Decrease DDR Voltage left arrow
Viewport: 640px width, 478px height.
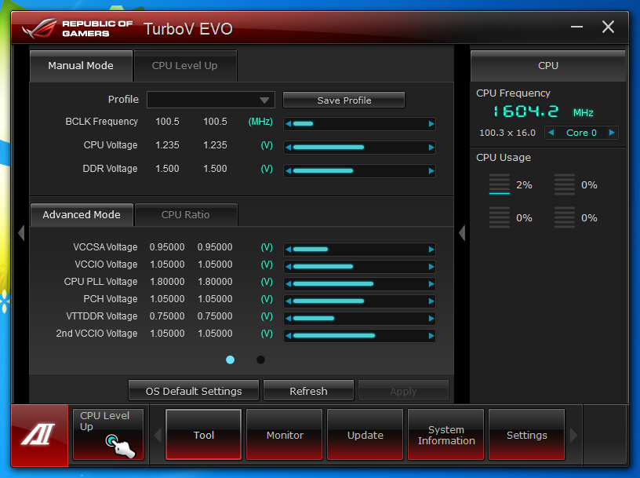pos(288,171)
